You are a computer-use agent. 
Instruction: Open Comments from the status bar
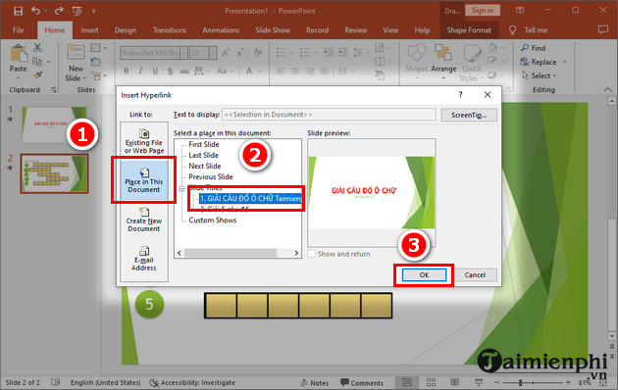point(362,383)
